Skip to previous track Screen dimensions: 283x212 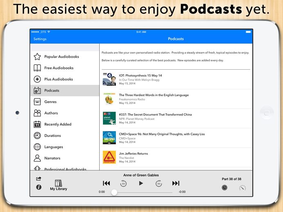tap(106, 183)
